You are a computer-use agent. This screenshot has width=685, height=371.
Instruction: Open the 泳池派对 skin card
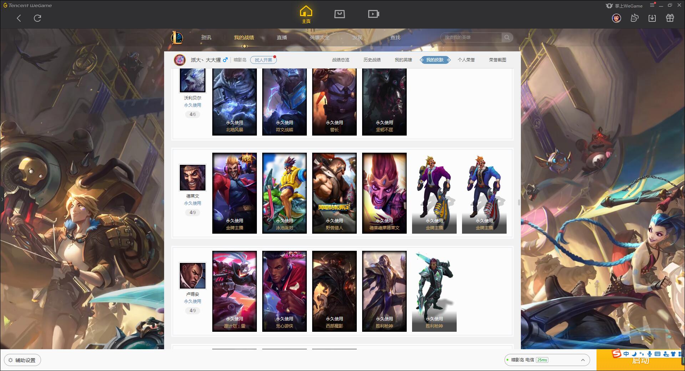(284, 193)
